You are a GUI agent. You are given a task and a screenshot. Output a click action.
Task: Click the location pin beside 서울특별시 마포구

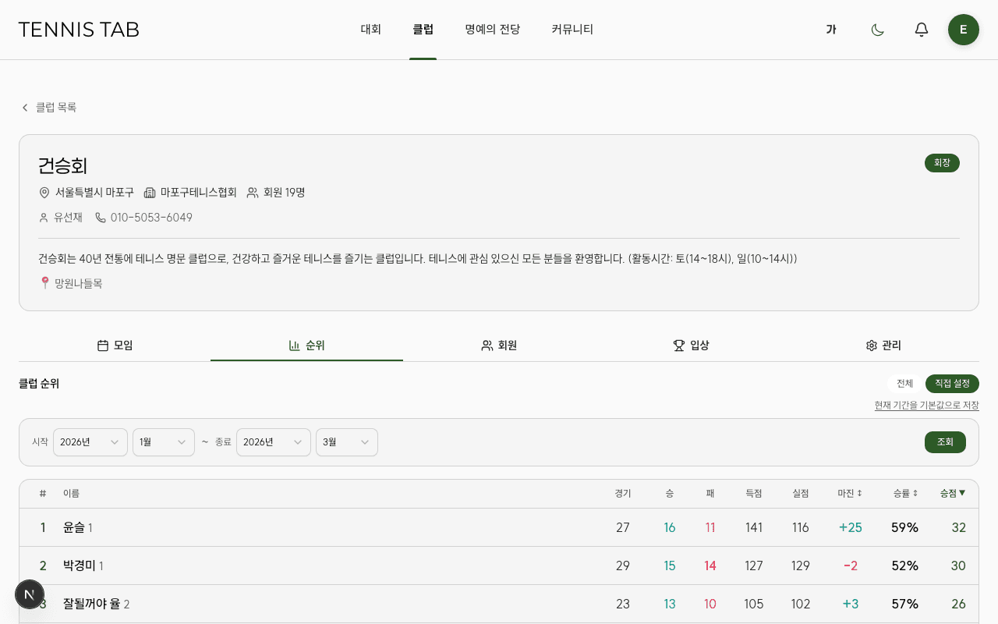[44, 193]
